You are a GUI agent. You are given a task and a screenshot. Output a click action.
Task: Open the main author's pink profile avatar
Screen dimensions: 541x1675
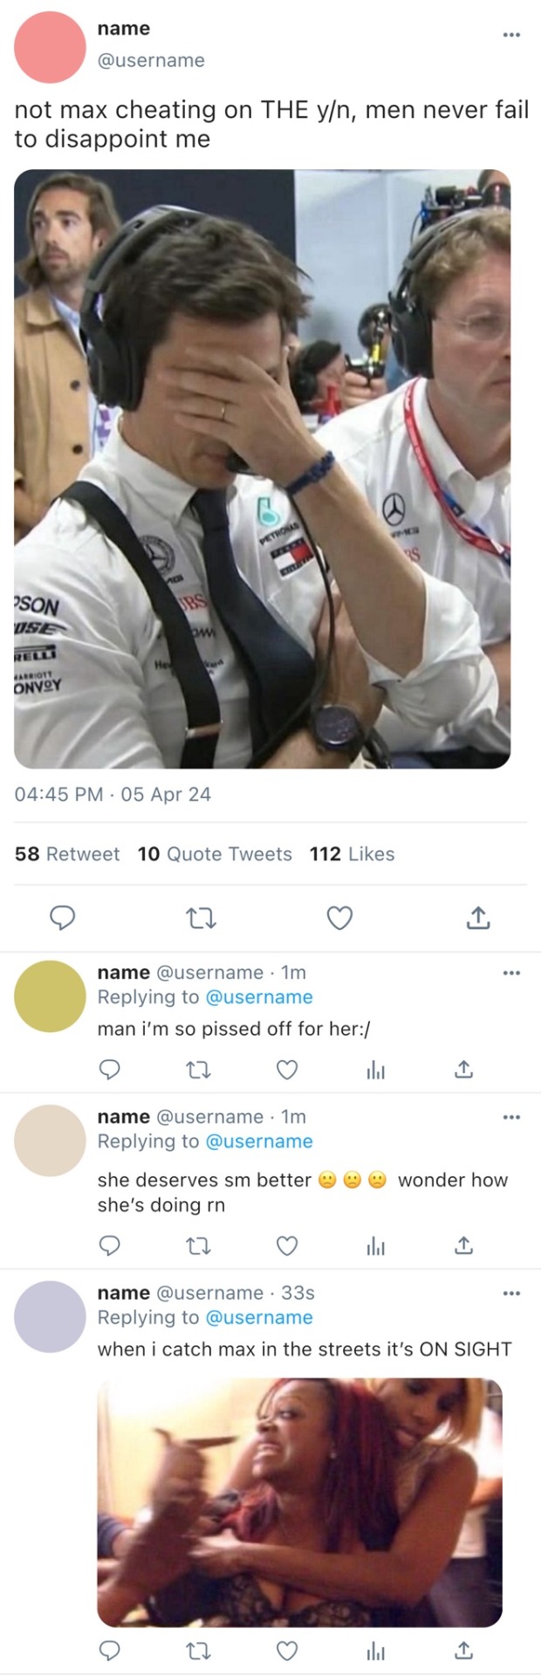pyautogui.click(x=50, y=47)
